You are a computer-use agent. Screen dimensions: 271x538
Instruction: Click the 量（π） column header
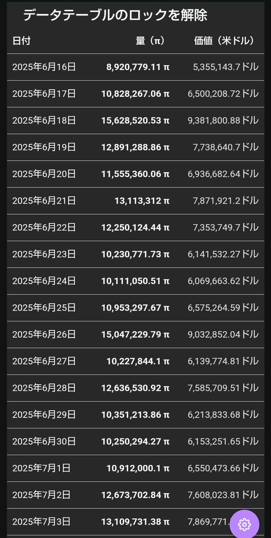click(151, 41)
